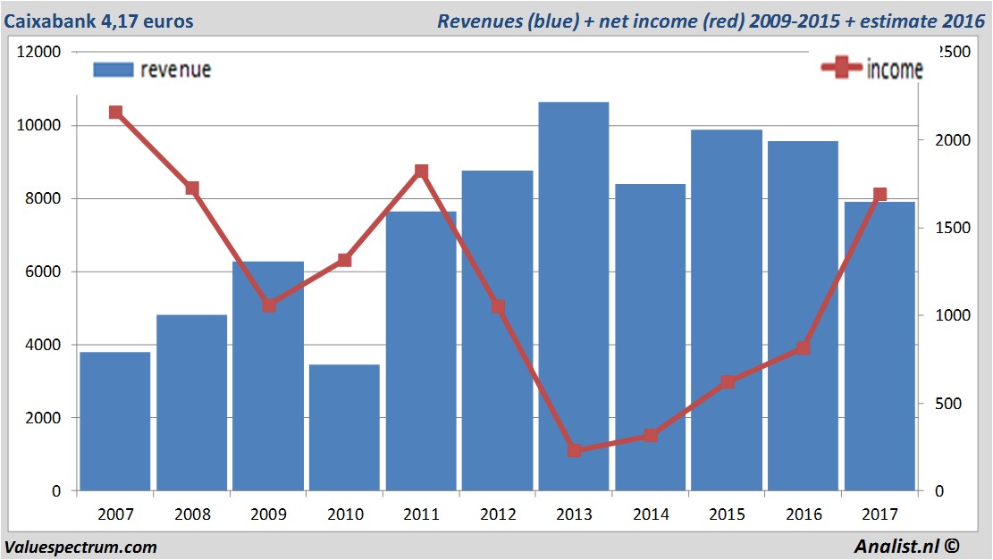Select the 2010 revenue bar
Viewport: 993px width, 560px height.
pyautogui.click(x=344, y=428)
